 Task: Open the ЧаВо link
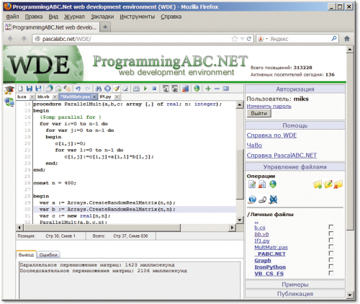tap(254, 146)
